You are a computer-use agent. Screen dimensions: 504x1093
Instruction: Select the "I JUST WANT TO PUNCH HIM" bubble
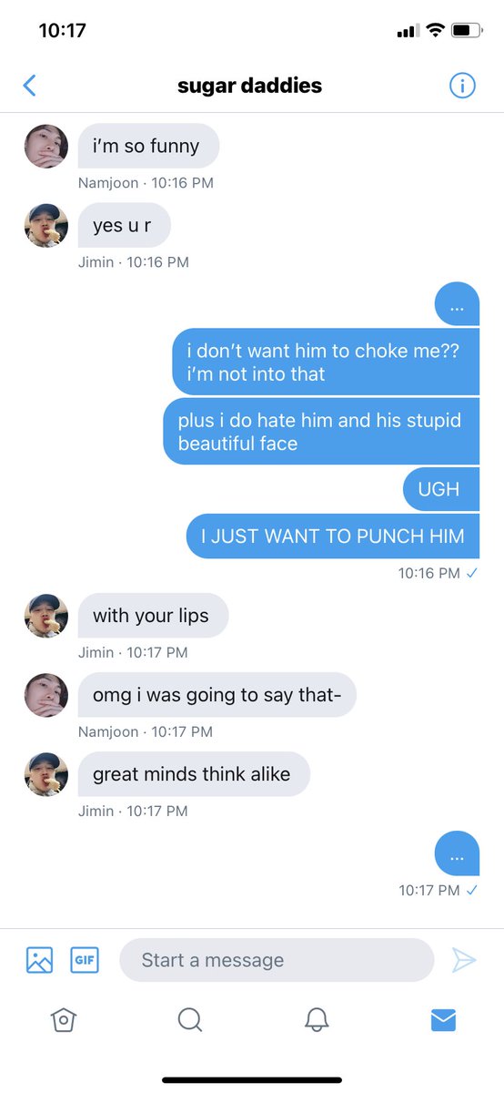tap(333, 536)
